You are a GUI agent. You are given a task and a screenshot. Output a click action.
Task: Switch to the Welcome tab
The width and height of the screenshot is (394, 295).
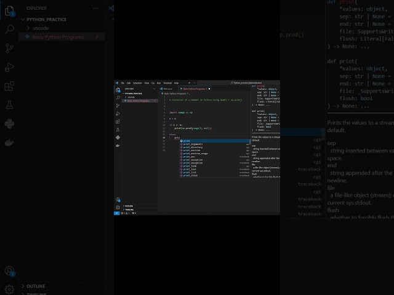point(167,88)
